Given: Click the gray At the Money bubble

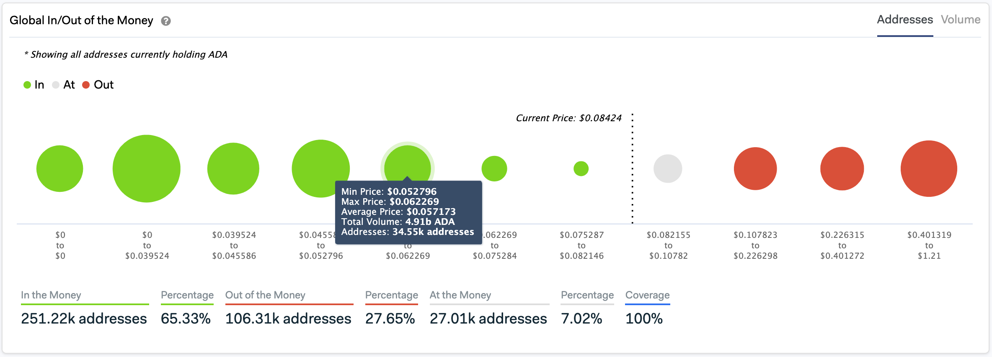Looking at the screenshot, I should pos(668,168).
